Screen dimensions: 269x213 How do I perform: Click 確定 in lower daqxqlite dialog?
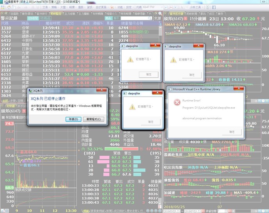[x=150, y=122]
